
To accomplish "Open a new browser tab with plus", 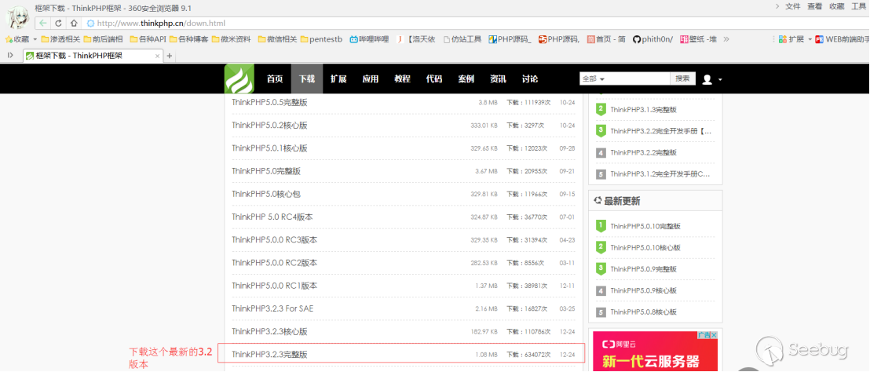I will tap(170, 56).
